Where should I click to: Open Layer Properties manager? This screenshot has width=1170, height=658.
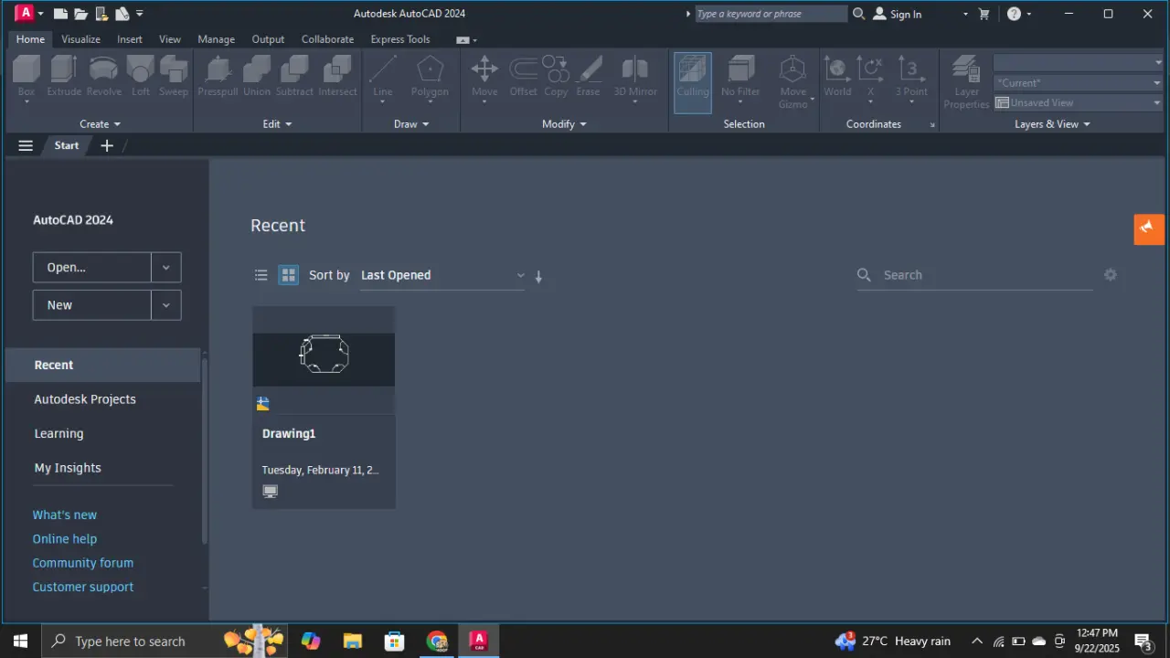click(x=966, y=81)
